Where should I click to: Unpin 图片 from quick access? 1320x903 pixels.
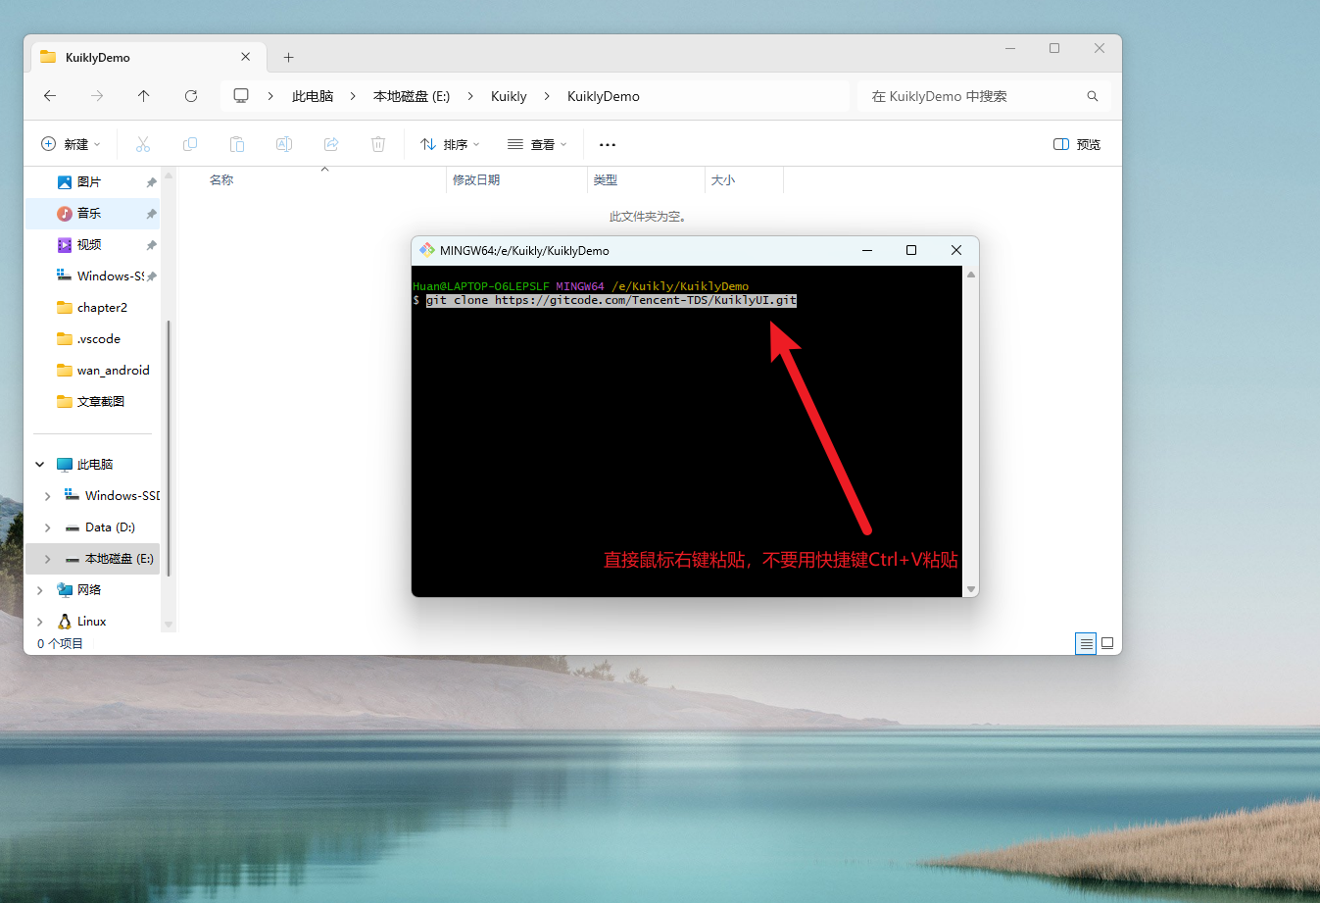(151, 182)
